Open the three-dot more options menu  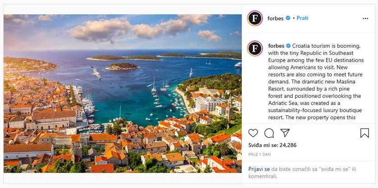pos(365,18)
